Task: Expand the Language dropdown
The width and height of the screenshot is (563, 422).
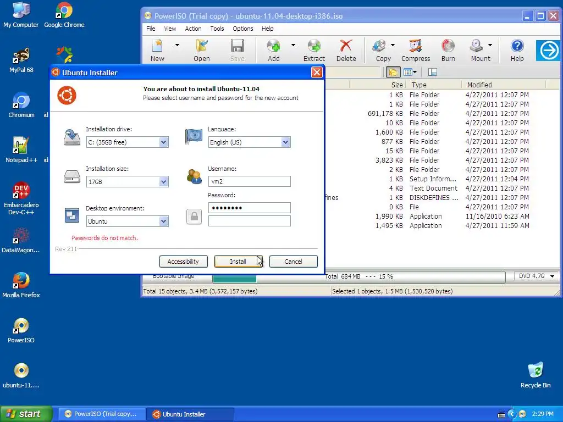Action: [x=285, y=142]
